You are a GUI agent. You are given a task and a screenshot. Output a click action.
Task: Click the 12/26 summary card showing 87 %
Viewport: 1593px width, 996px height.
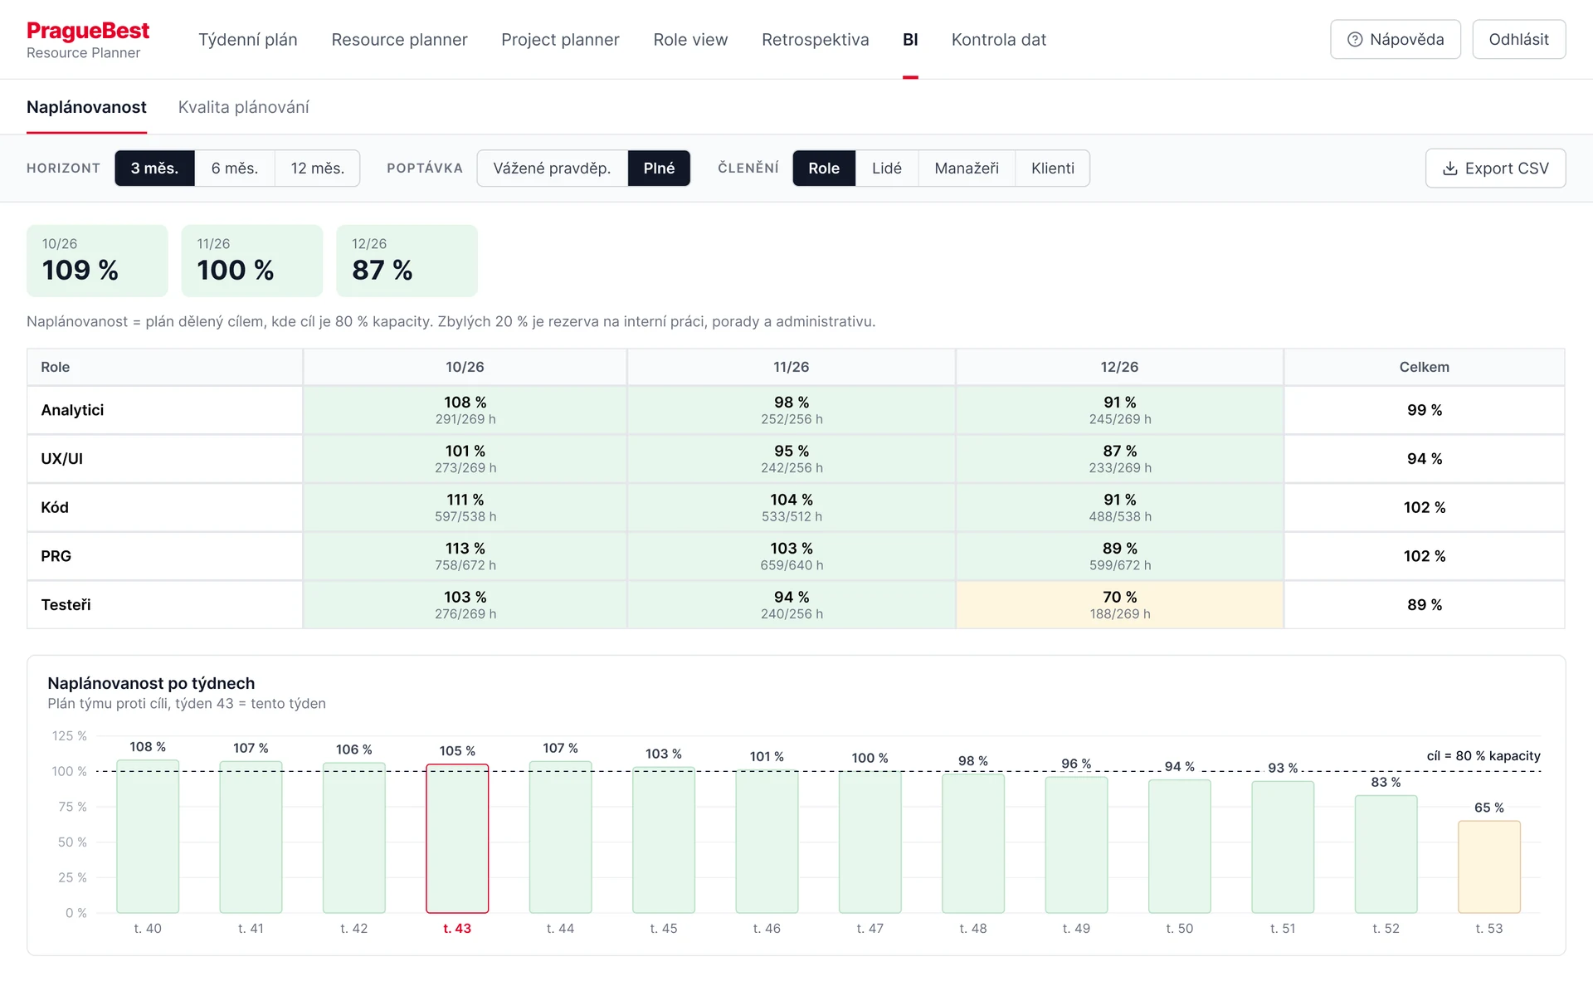(407, 261)
